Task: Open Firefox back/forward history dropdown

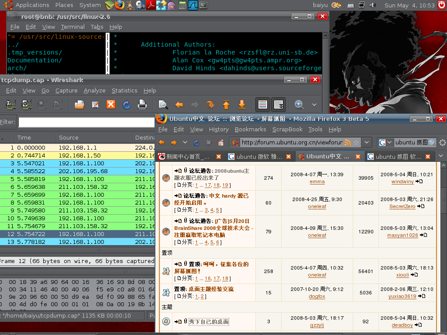Action: [185, 142]
